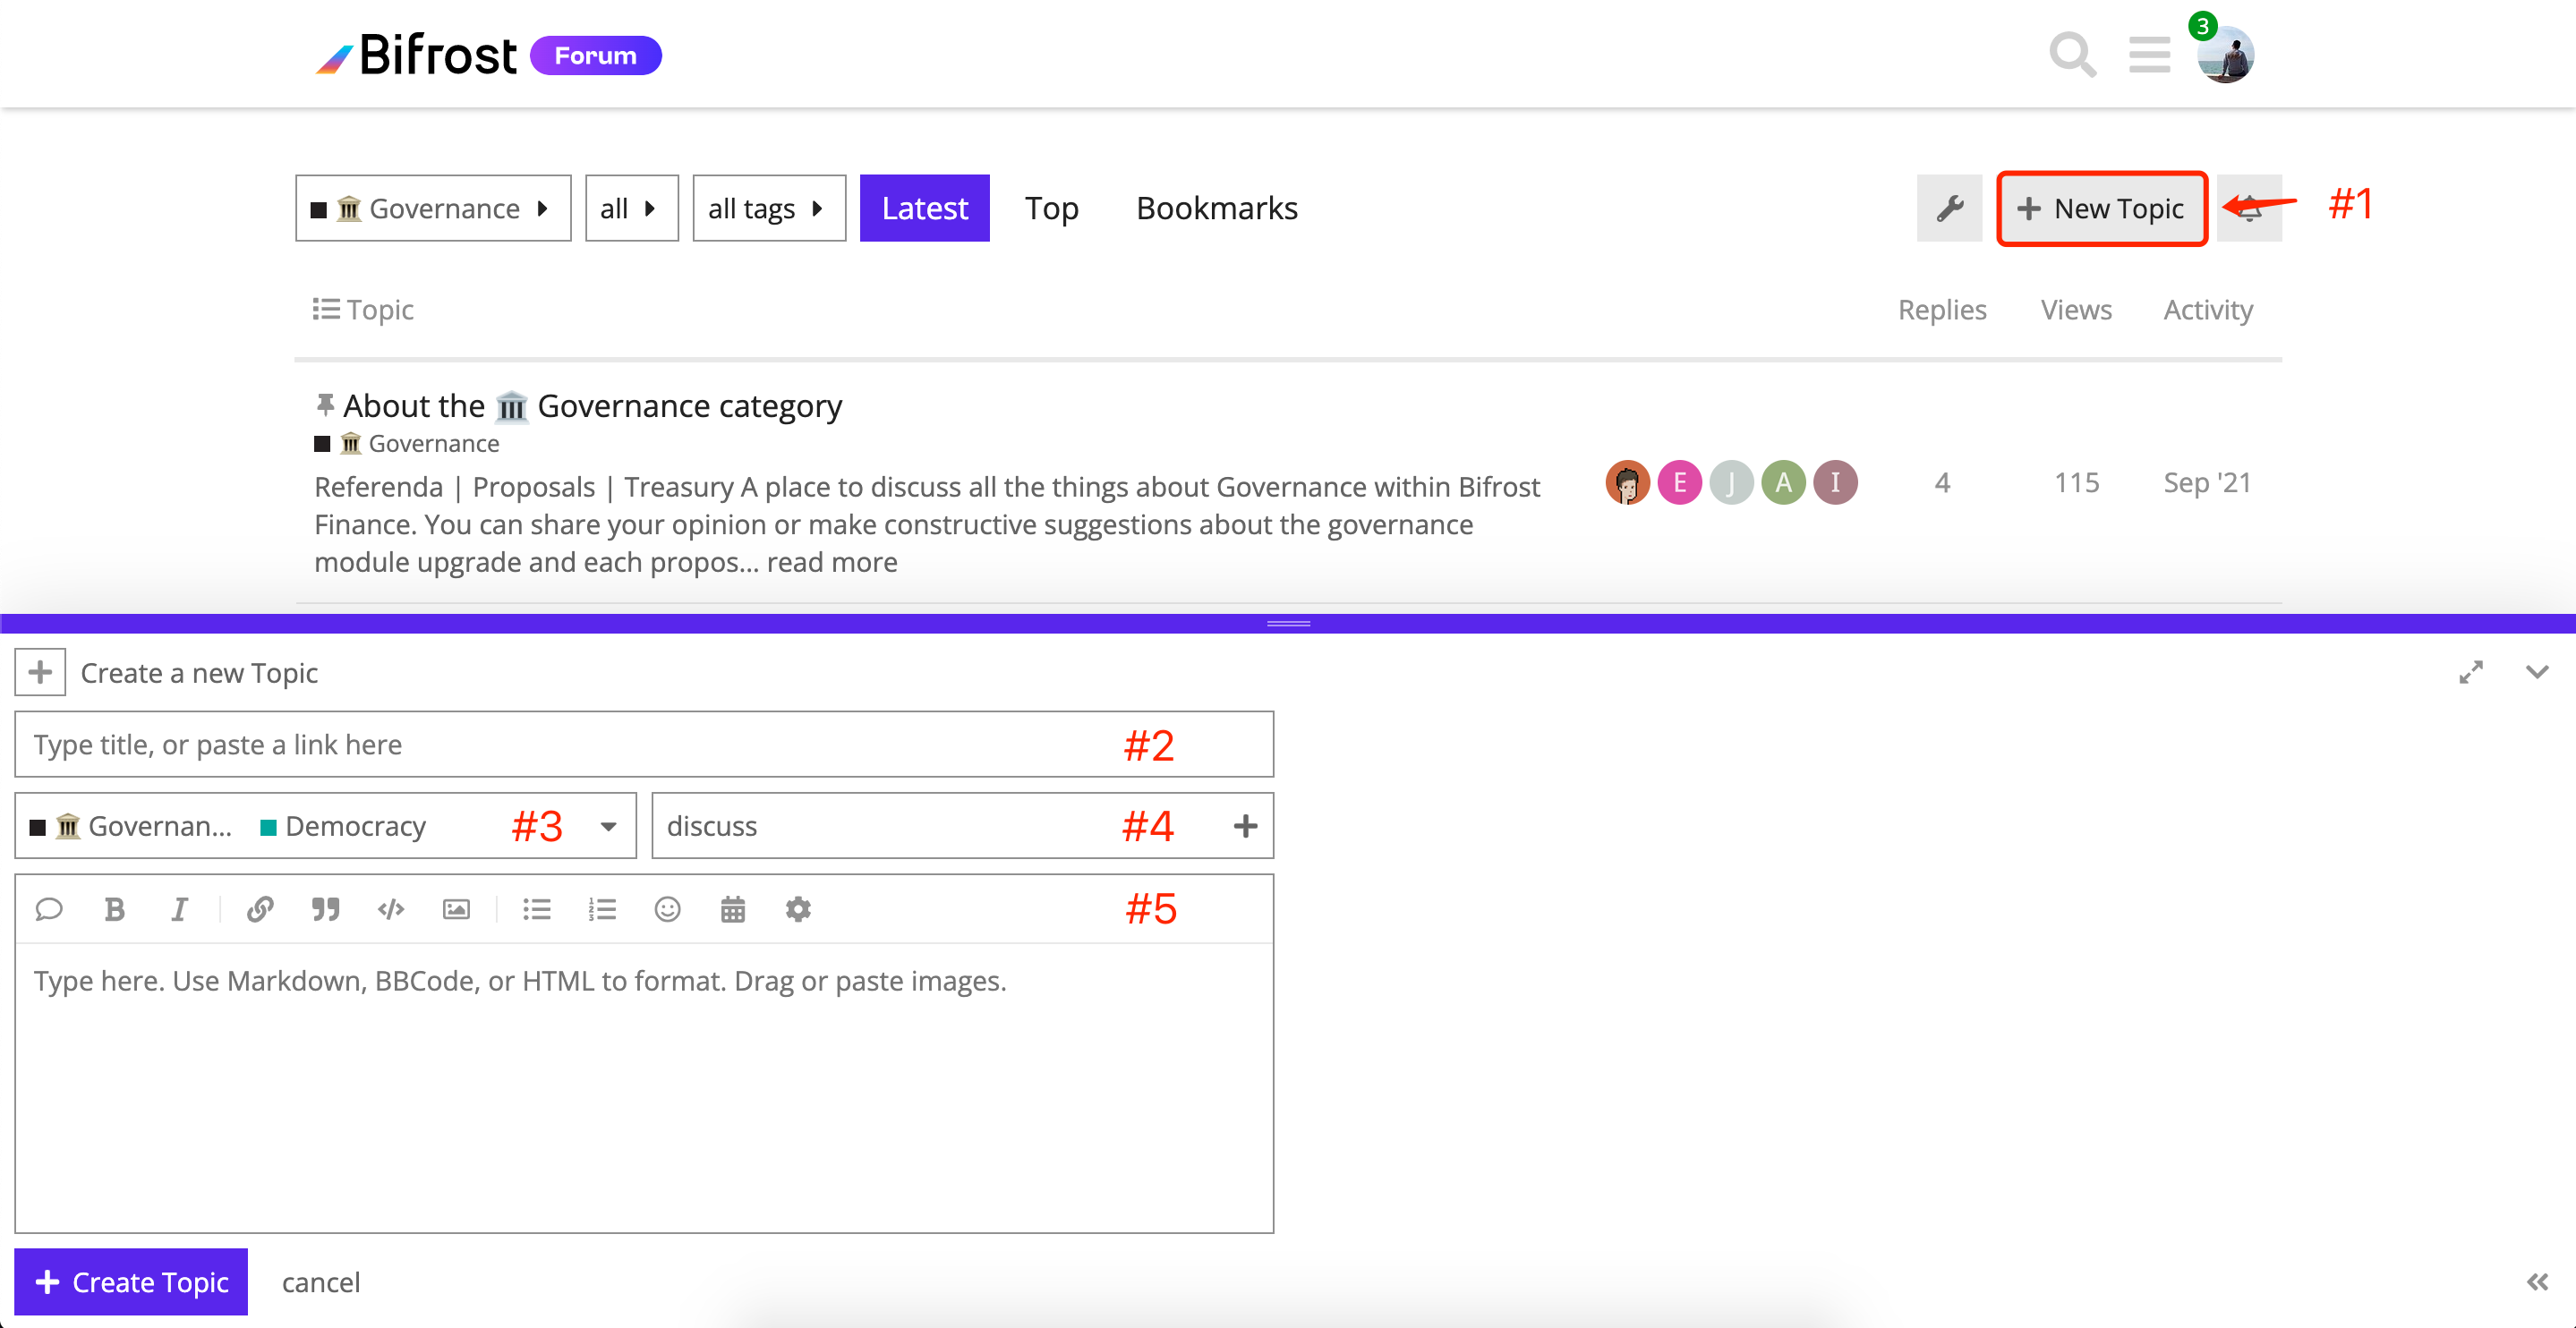
Task: Click the Blockquote icon in the editor toolbar
Action: [325, 909]
